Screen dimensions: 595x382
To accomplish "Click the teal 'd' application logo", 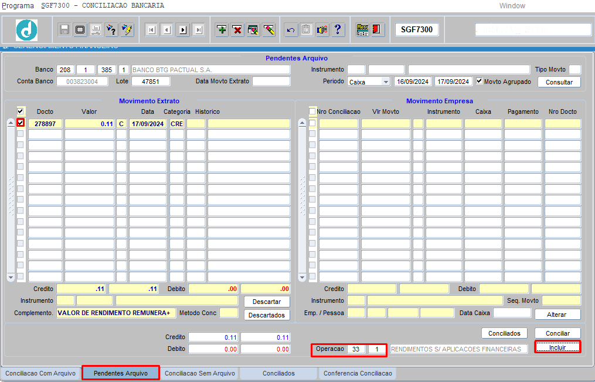I will coord(26,30).
